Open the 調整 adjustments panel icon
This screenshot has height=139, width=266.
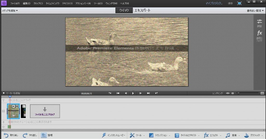[260, 23]
